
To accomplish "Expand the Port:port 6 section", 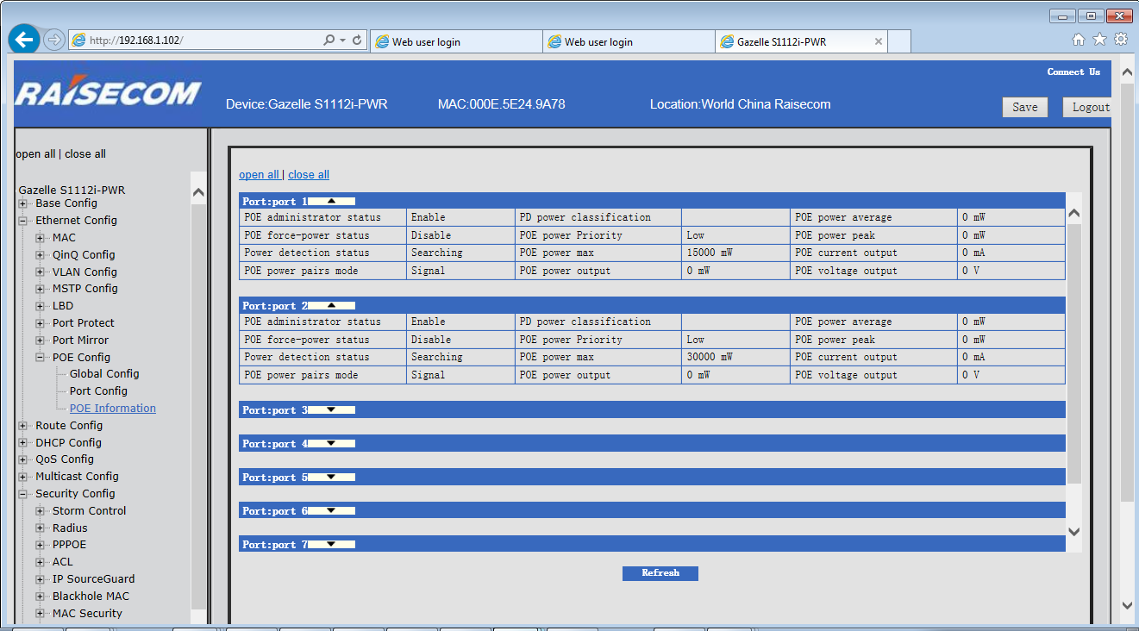I will (x=331, y=510).
